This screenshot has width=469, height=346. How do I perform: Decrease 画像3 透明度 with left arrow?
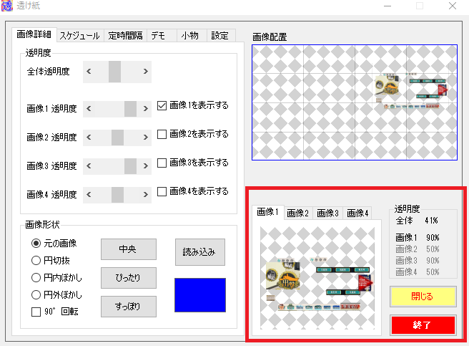tap(89, 165)
